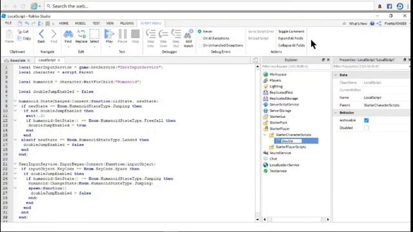Screen dimensions: 413x232
Task: Open the dropdown arrow under Find
Action: (x=68, y=47)
